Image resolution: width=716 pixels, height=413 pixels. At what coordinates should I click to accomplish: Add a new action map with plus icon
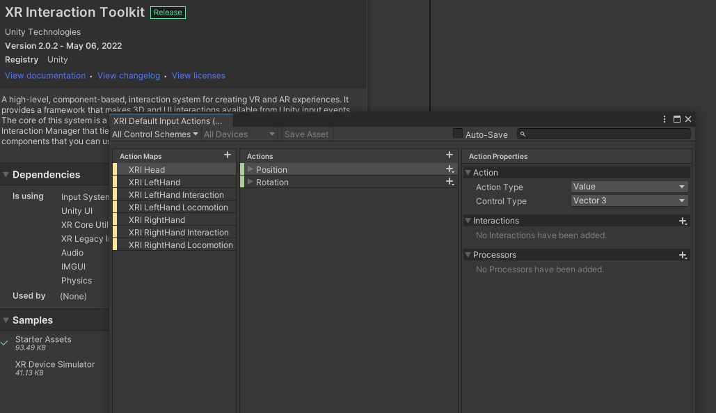(x=227, y=155)
